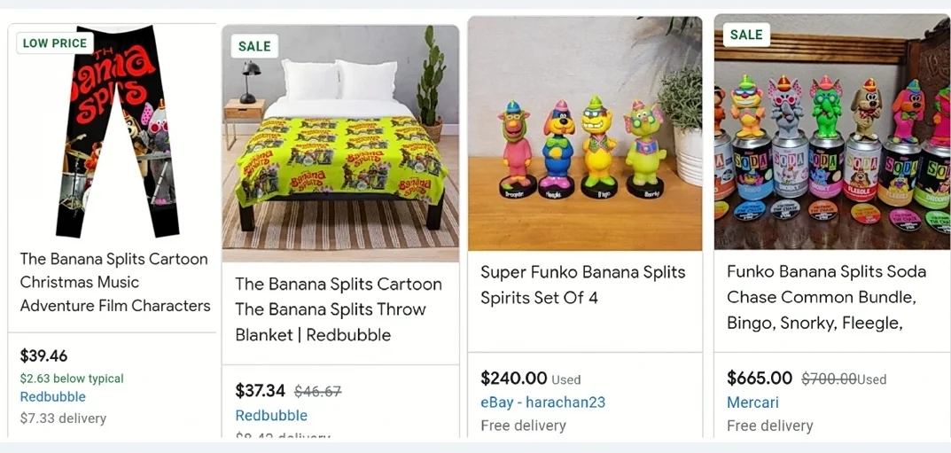The width and height of the screenshot is (951, 453).
Task: Visit Redbubble store under the $37.34 price
Action: coord(271,415)
